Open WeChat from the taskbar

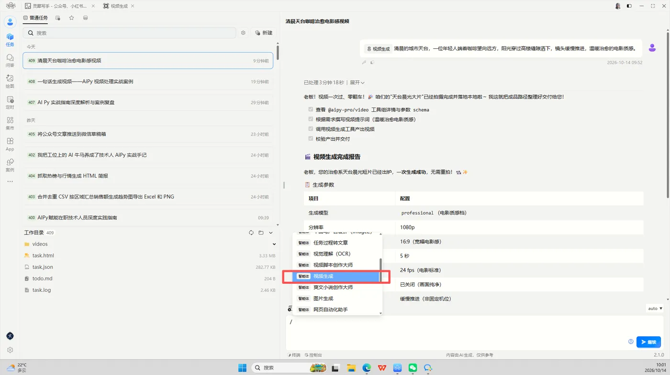coord(413,367)
